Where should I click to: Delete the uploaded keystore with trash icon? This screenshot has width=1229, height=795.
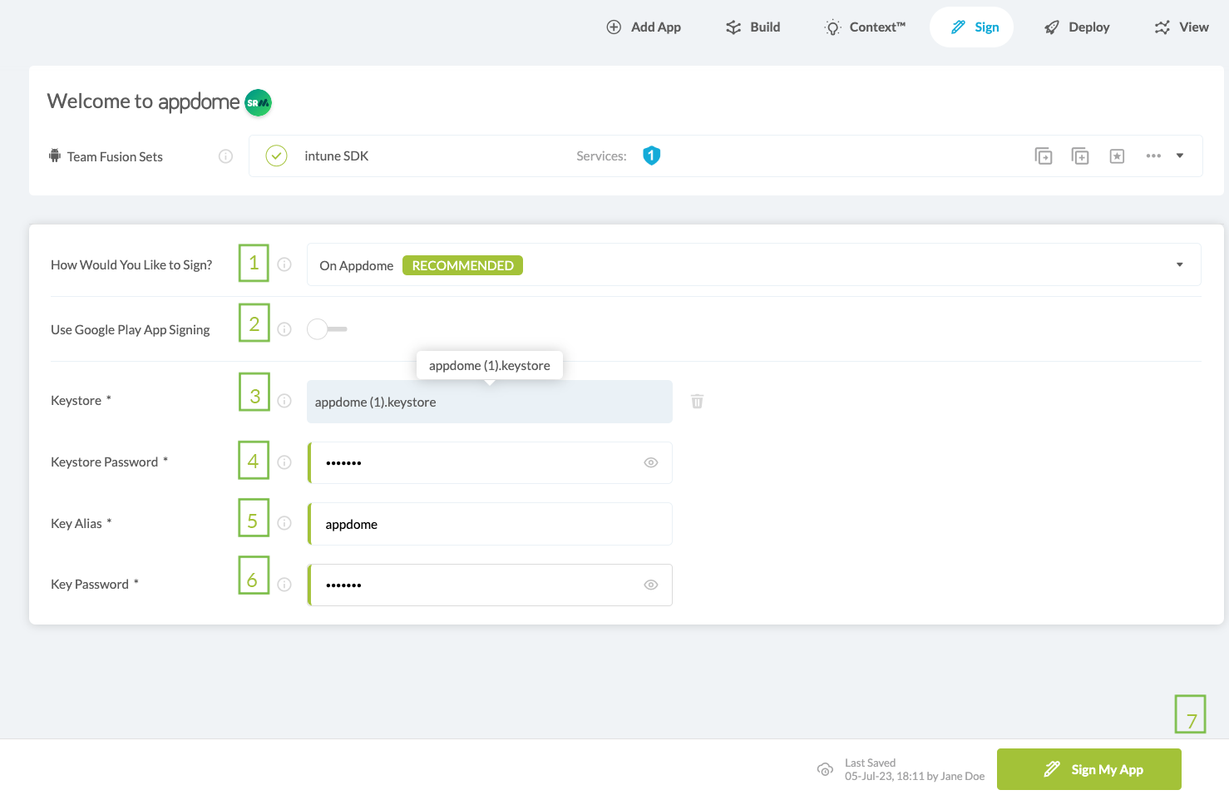pos(697,402)
